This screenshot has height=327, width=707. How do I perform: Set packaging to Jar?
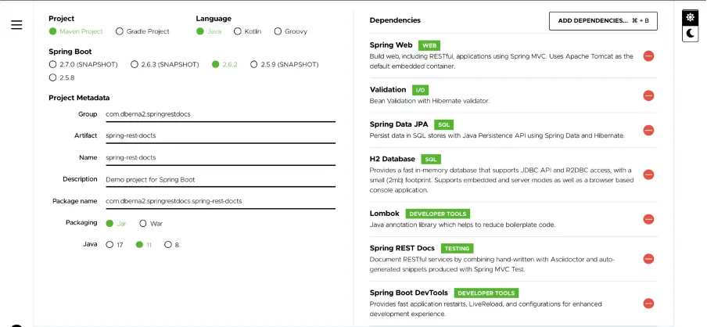117,223
